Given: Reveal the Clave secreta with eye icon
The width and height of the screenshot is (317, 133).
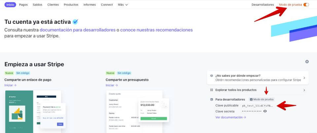Looking at the screenshot, I should [265, 111].
